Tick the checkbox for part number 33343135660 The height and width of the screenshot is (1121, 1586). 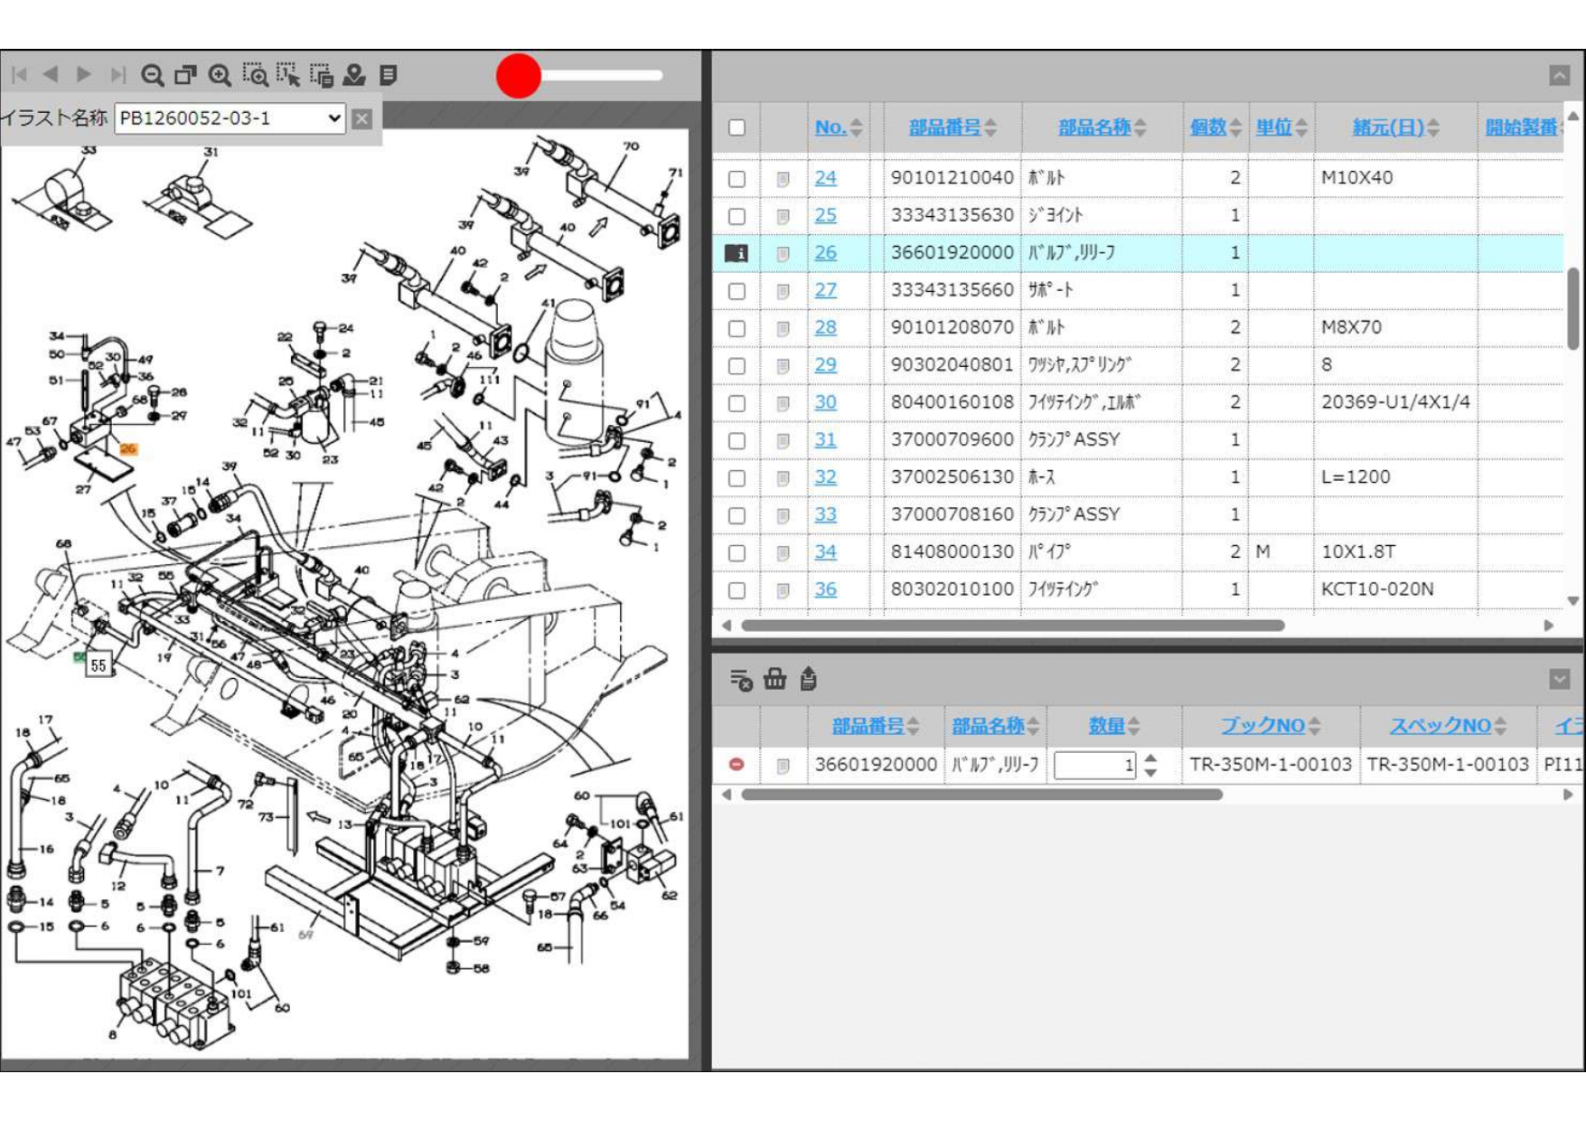tap(737, 291)
